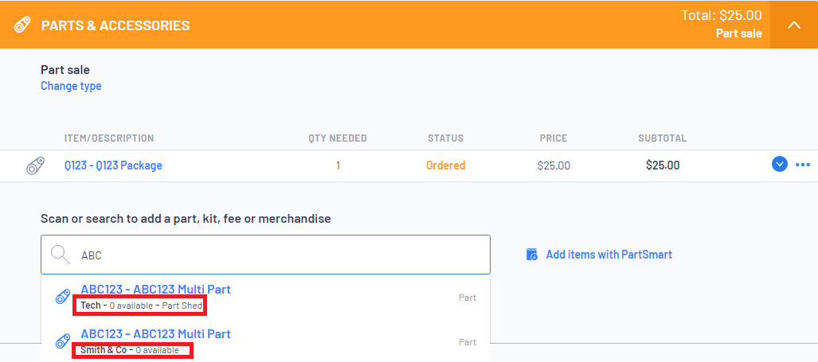
Task: Click part icon of Tech ABC123 result
Action: [x=63, y=298]
